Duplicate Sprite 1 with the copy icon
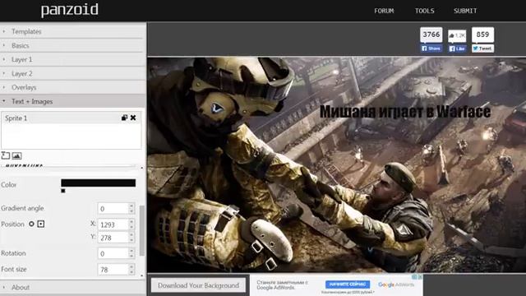This screenshot has height=296, width=526. (124, 118)
